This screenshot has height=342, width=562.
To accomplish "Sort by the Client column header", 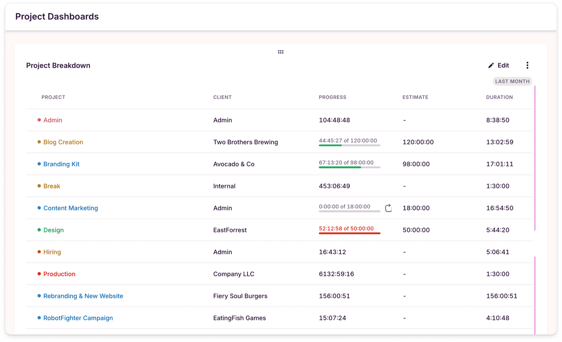I will (222, 97).
